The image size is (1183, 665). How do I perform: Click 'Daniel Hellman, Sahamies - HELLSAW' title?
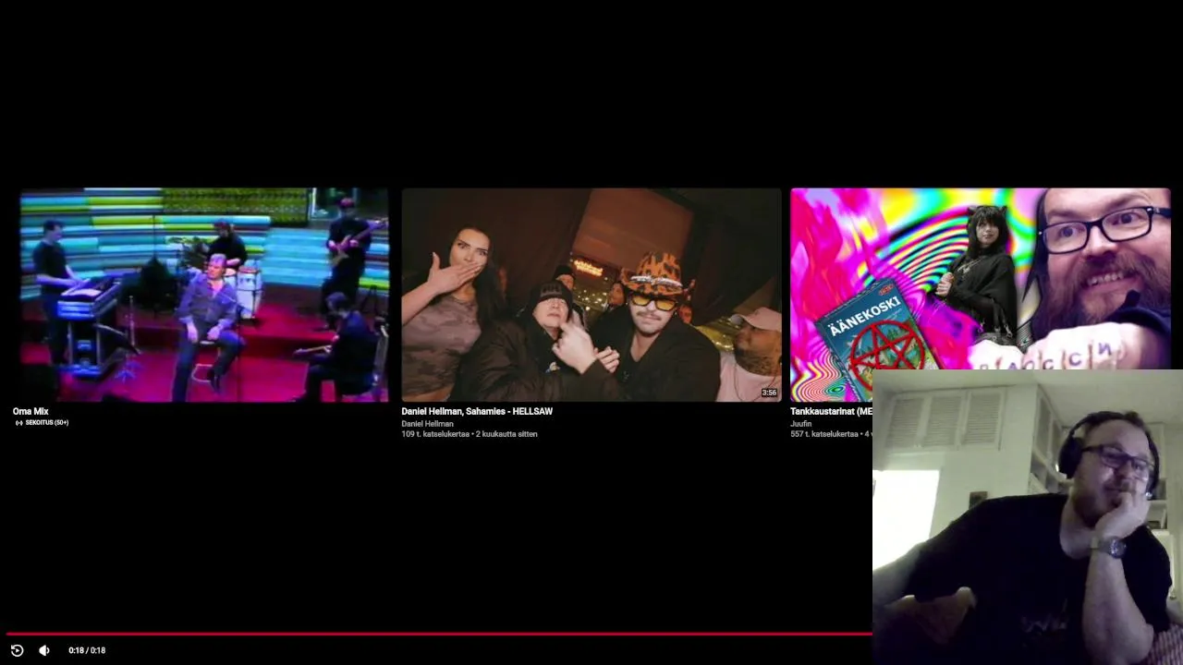477,411
